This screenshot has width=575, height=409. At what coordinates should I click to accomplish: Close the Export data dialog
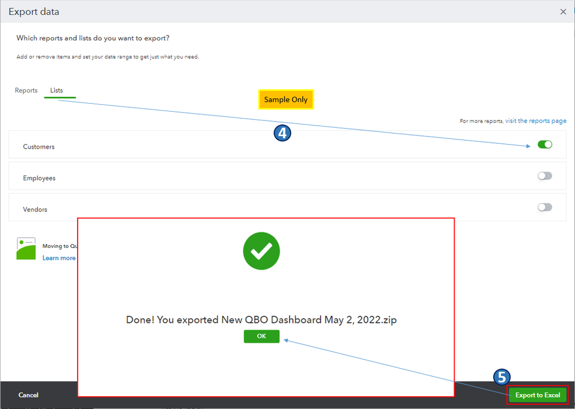pyautogui.click(x=563, y=12)
